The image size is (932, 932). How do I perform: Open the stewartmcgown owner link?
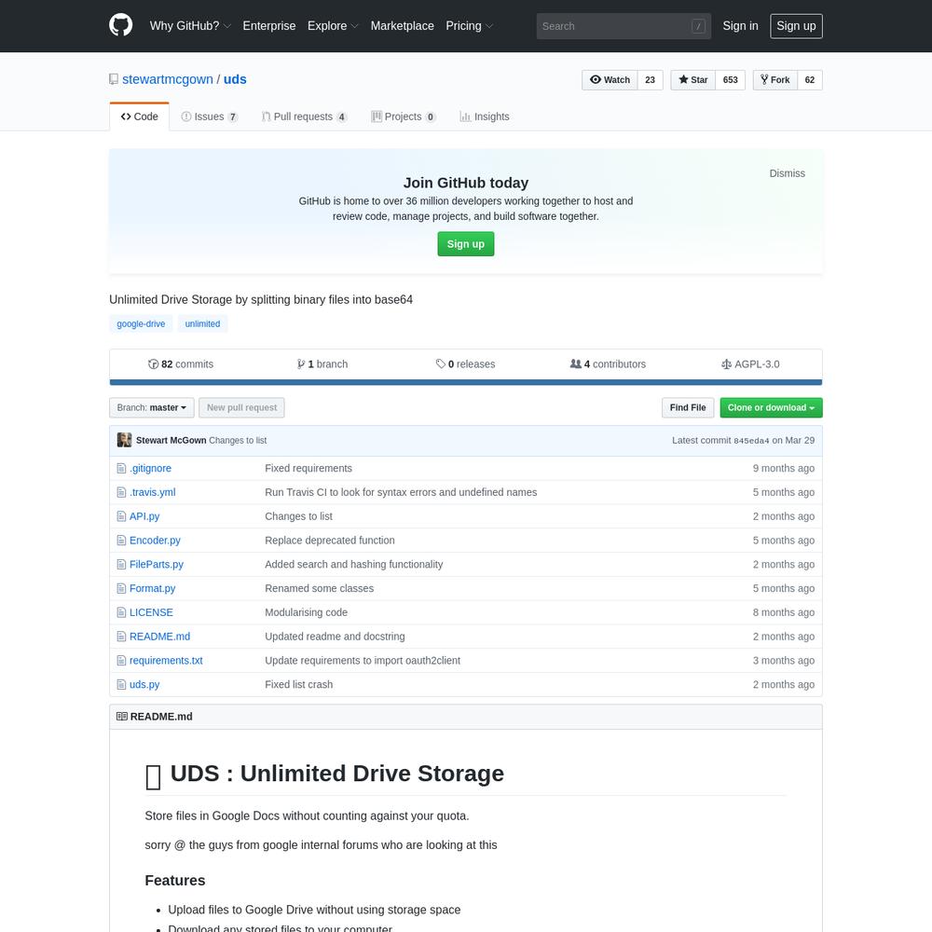(168, 79)
